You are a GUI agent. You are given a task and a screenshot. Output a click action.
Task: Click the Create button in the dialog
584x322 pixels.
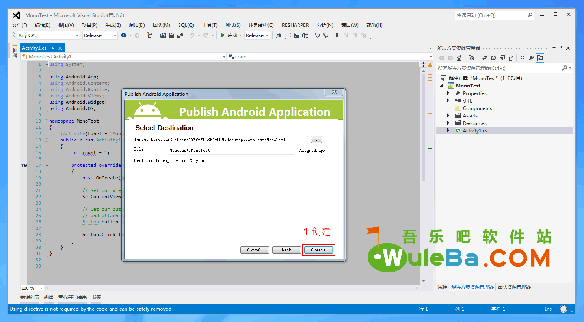pyautogui.click(x=318, y=250)
